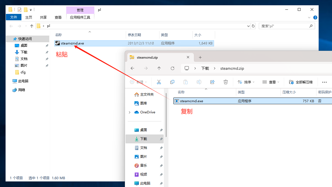
Task: Expand the address bar history dropdown
Action: [x=249, y=26]
